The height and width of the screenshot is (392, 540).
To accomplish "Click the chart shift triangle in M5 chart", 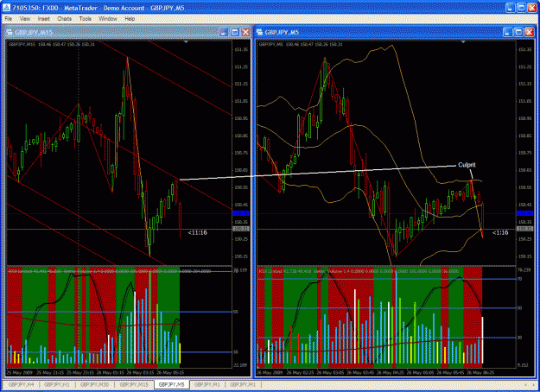I will (463, 42).
